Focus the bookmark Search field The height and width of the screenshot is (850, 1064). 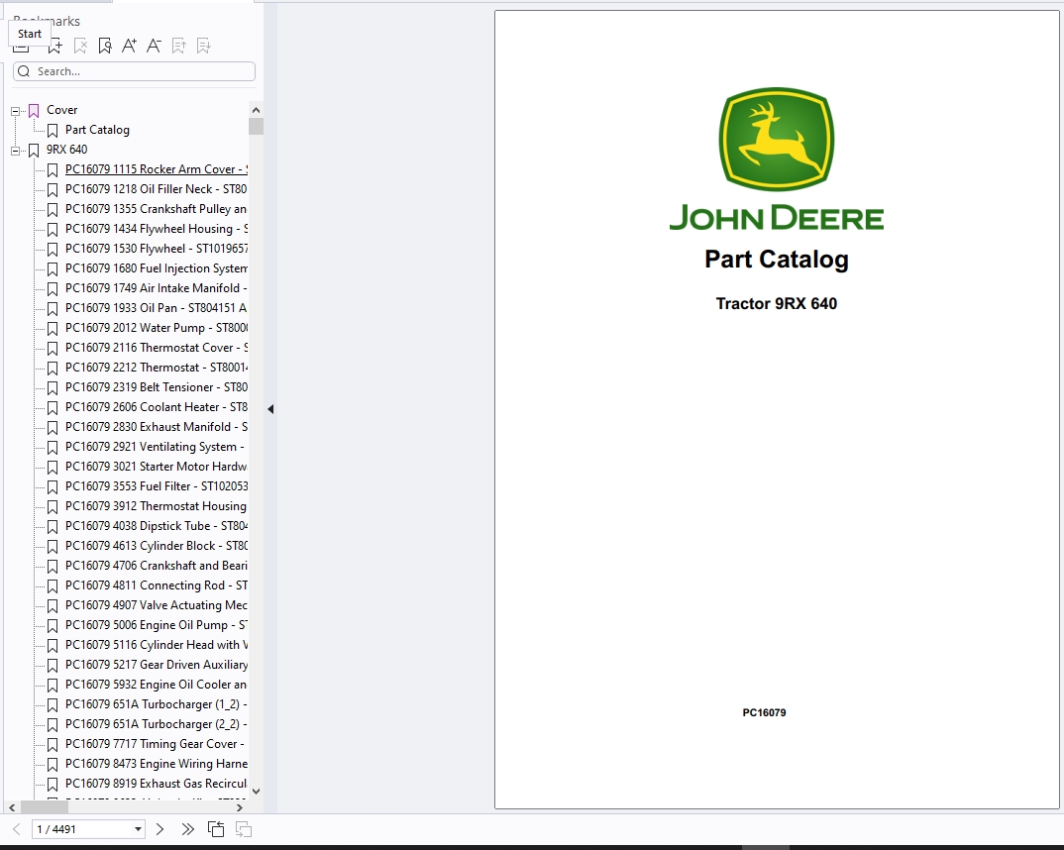[x=135, y=71]
